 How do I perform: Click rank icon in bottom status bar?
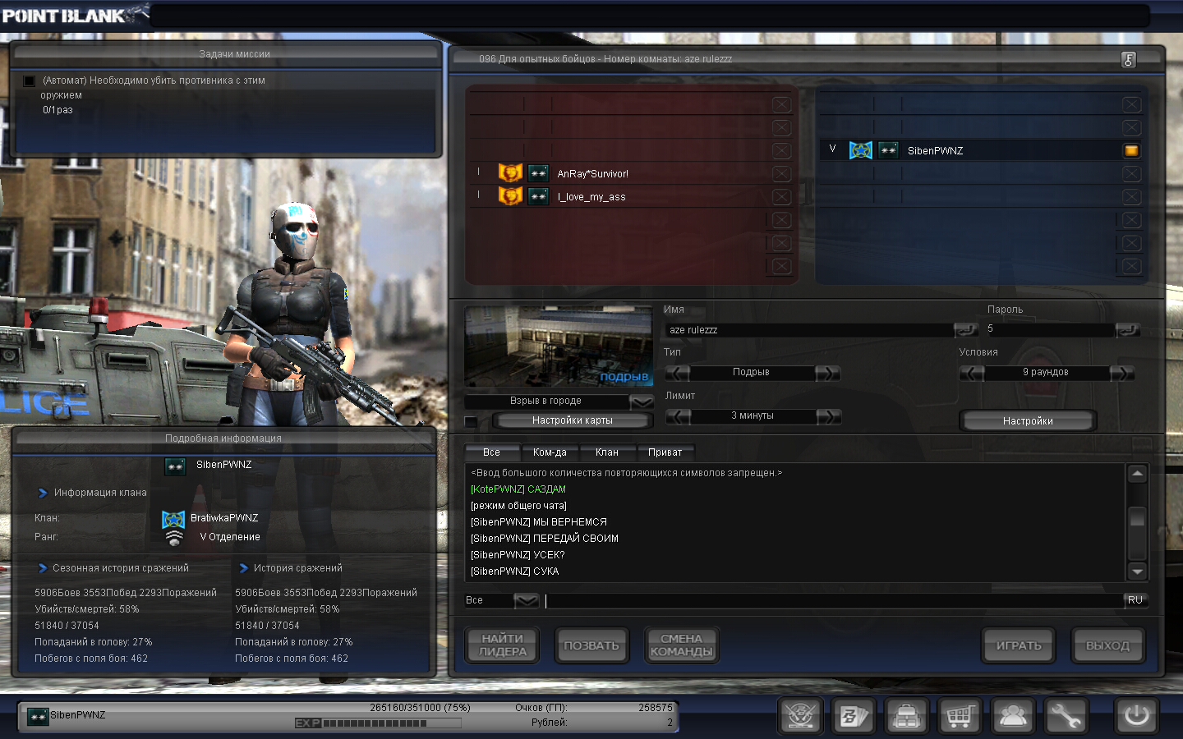pos(38,716)
